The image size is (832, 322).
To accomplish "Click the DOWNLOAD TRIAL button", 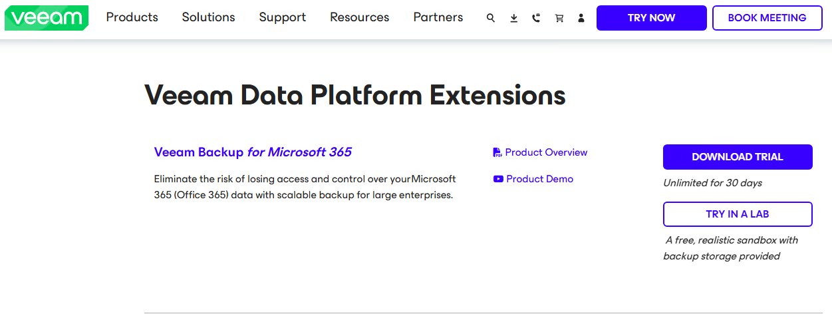I will tap(738, 157).
